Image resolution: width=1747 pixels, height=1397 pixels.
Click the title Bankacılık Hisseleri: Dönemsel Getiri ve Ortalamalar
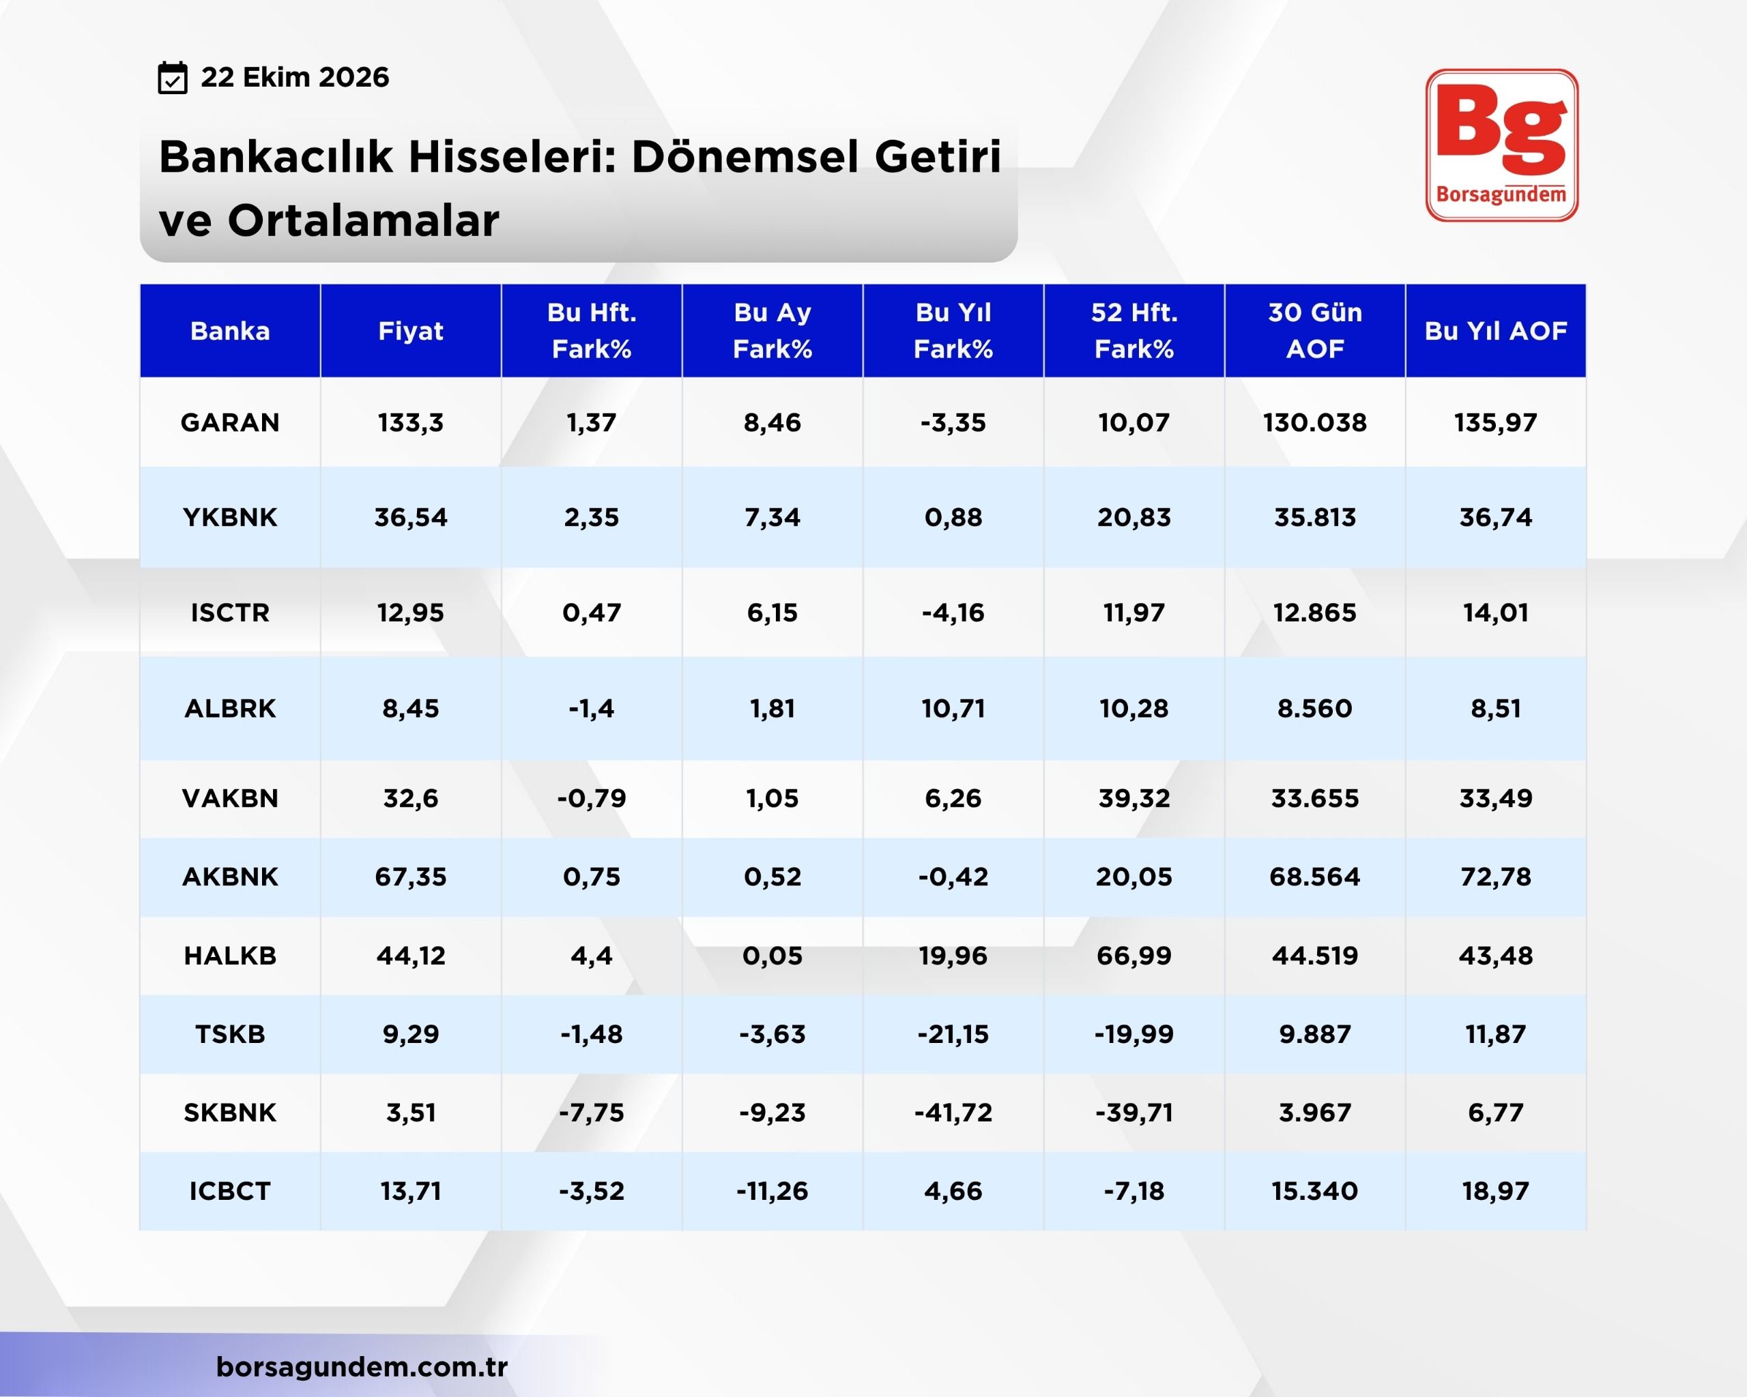pos(579,188)
